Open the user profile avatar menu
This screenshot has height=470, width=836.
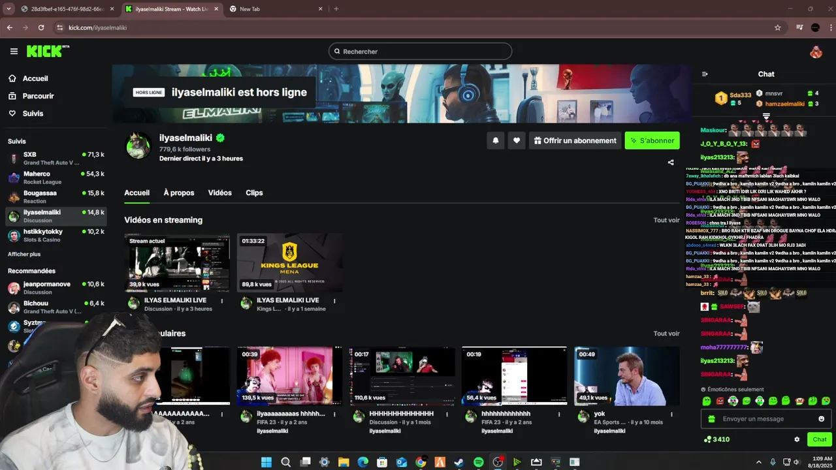click(x=816, y=52)
